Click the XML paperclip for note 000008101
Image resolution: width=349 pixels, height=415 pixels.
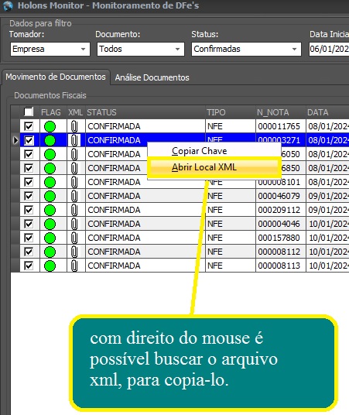(x=74, y=182)
